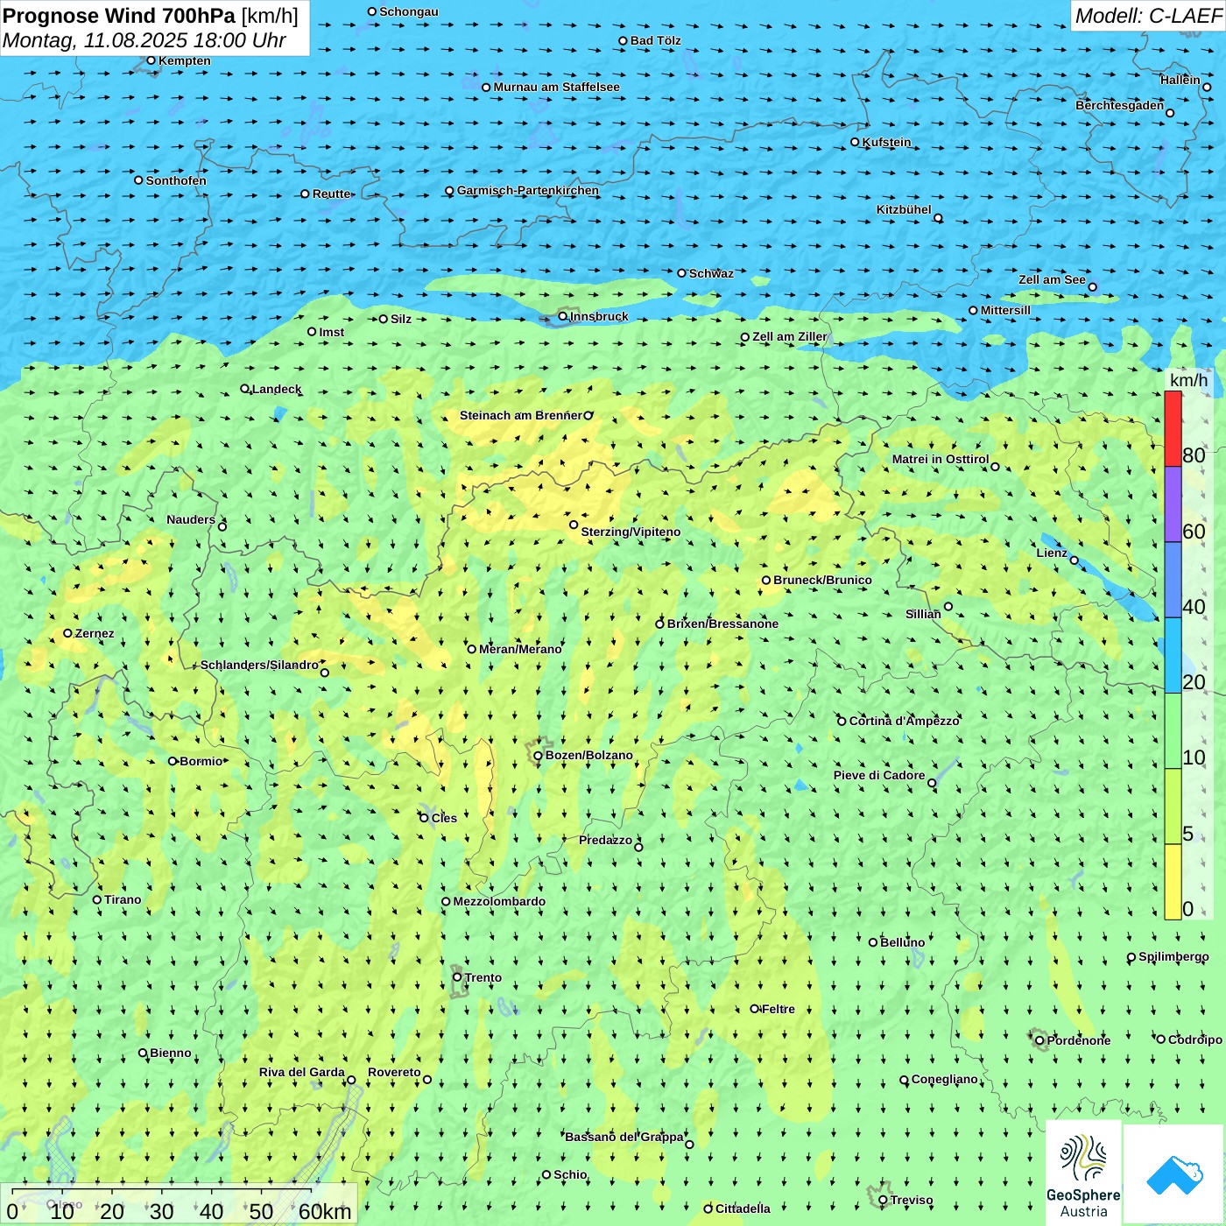Click the Mezzolombardo label

pyautogui.click(x=499, y=901)
